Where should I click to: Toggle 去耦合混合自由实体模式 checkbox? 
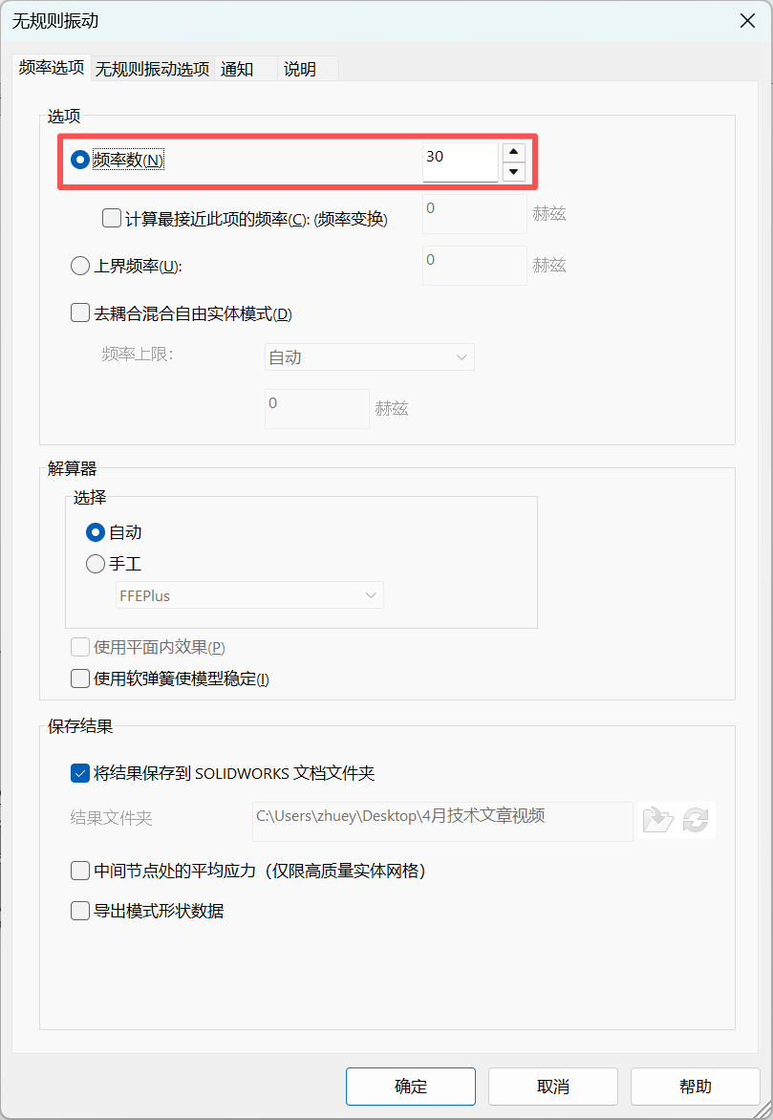tap(80, 312)
